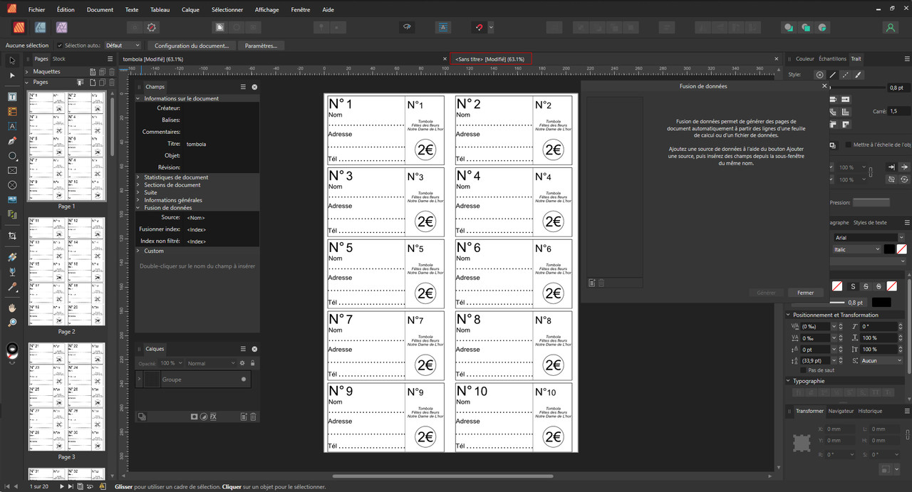This screenshot has width=912, height=492.
Task: Click Configuration du document button
Action: coord(192,46)
